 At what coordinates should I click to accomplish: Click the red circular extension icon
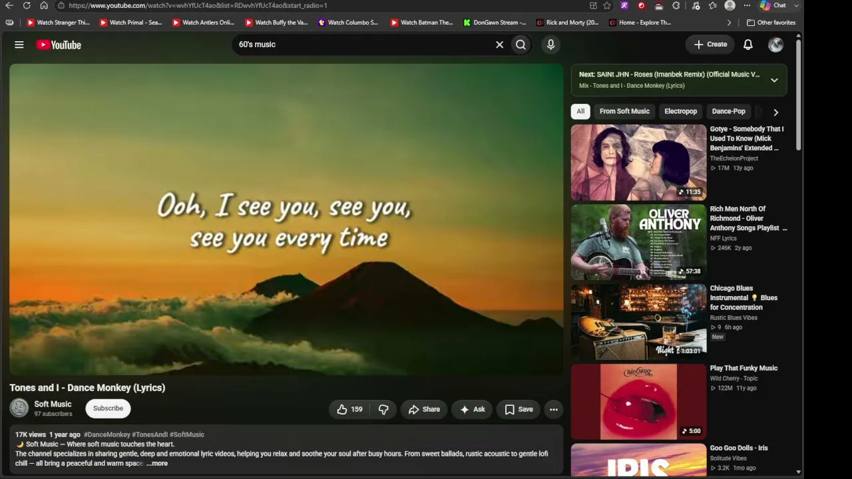pos(641,5)
